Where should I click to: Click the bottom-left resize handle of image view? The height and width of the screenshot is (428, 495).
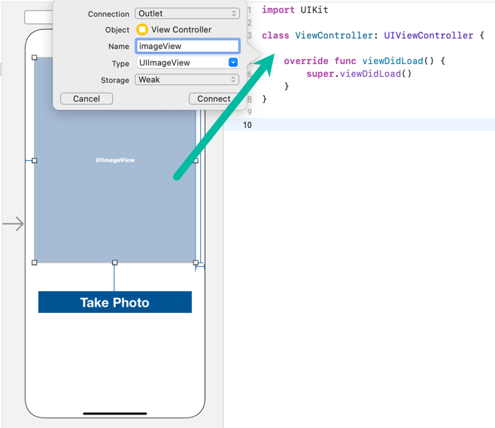(x=35, y=263)
